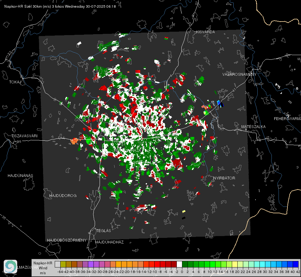The image size is (301, 277).
Task: Click the small yellow echo above Téglás area
Action: pyautogui.click(x=184, y=211)
